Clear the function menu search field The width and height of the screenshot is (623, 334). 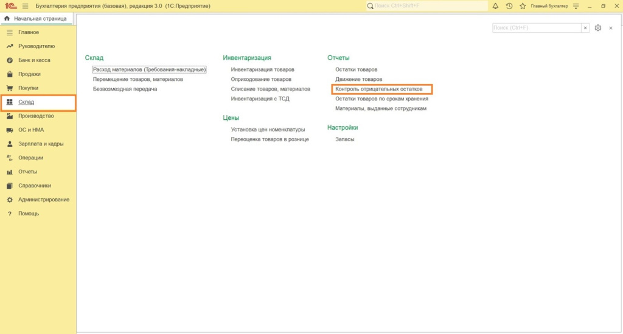(585, 28)
